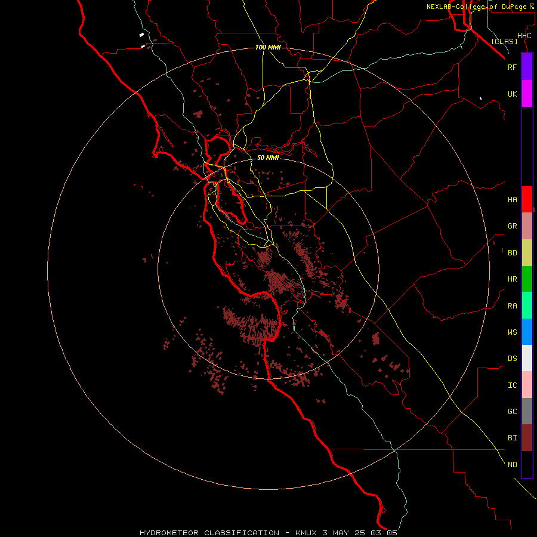Click the [CLAS] units label

tap(504, 41)
